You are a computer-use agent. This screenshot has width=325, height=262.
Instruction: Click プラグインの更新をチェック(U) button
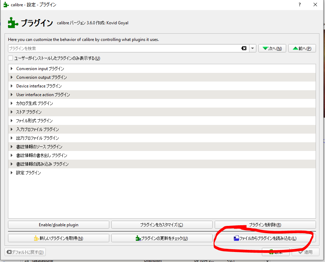(x=162, y=238)
